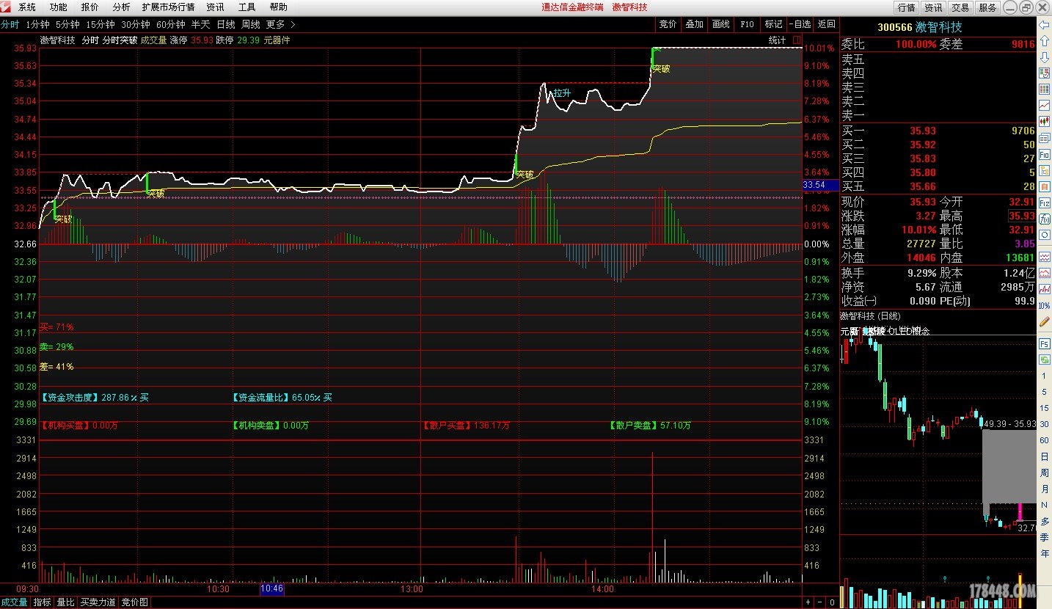The image size is (1052, 609).
Task: Open the 扩展市场行情 menu
Action: click(x=168, y=7)
